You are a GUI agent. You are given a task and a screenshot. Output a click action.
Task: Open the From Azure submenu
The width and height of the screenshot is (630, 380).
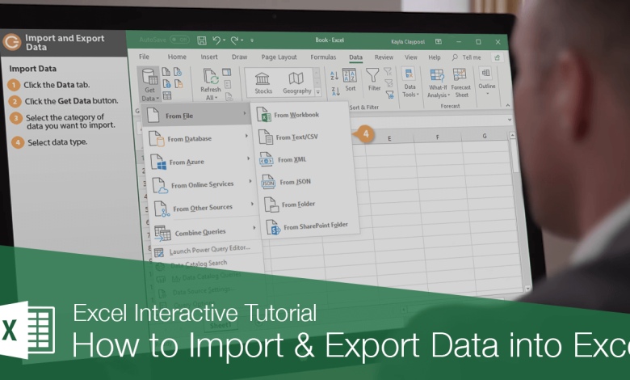[199, 162]
